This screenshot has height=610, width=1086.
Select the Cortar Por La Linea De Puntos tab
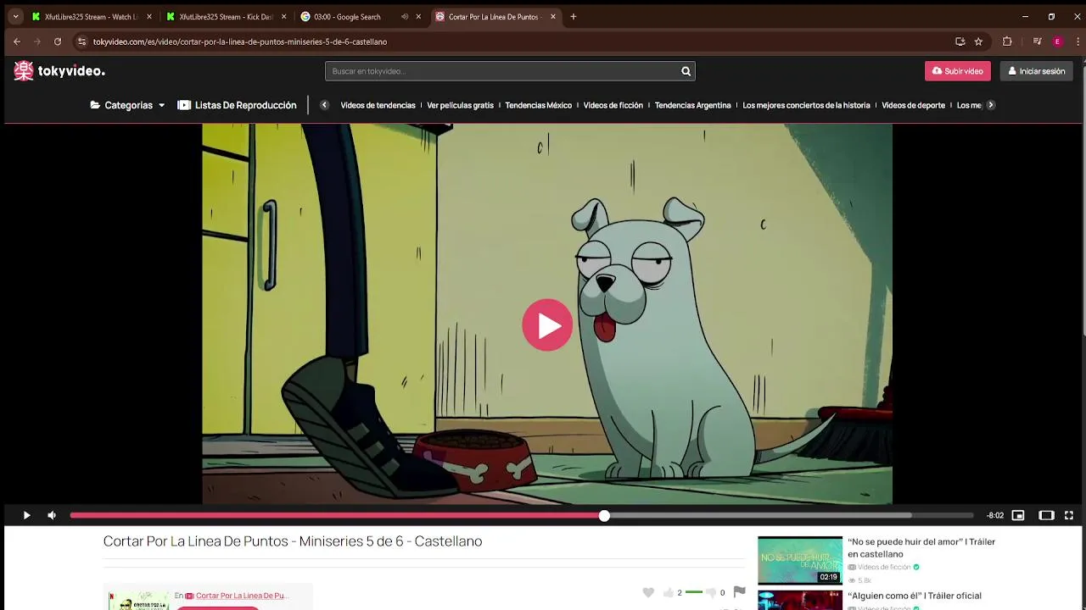click(x=492, y=17)
